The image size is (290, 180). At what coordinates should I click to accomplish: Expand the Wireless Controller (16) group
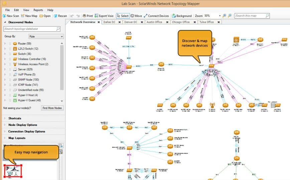(5, 59)
